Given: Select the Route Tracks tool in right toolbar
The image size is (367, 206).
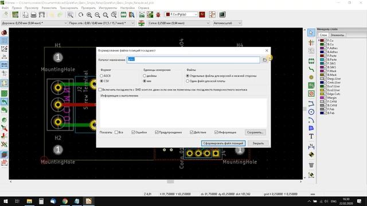Looking at the screenshot, I should (311, 69).
